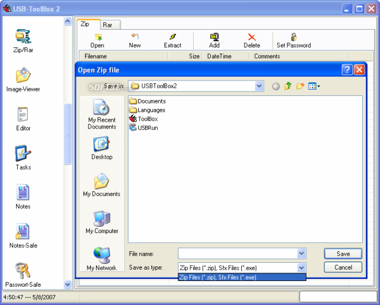Screen dimensions: 380x305
Task: Open the Notes tool
Action: (x=23, y=196)
